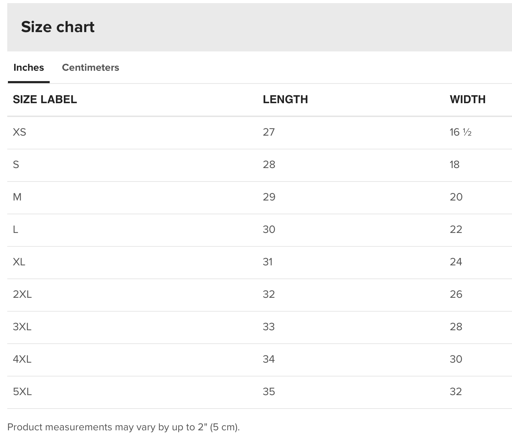
Task: Select the XS size label
Action: click(19, 132)
